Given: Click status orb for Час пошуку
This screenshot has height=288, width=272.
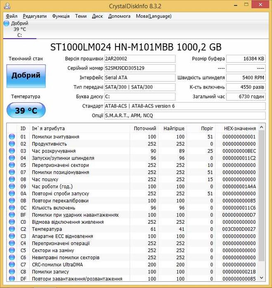Looking at the screenshot, I should 12,179.
